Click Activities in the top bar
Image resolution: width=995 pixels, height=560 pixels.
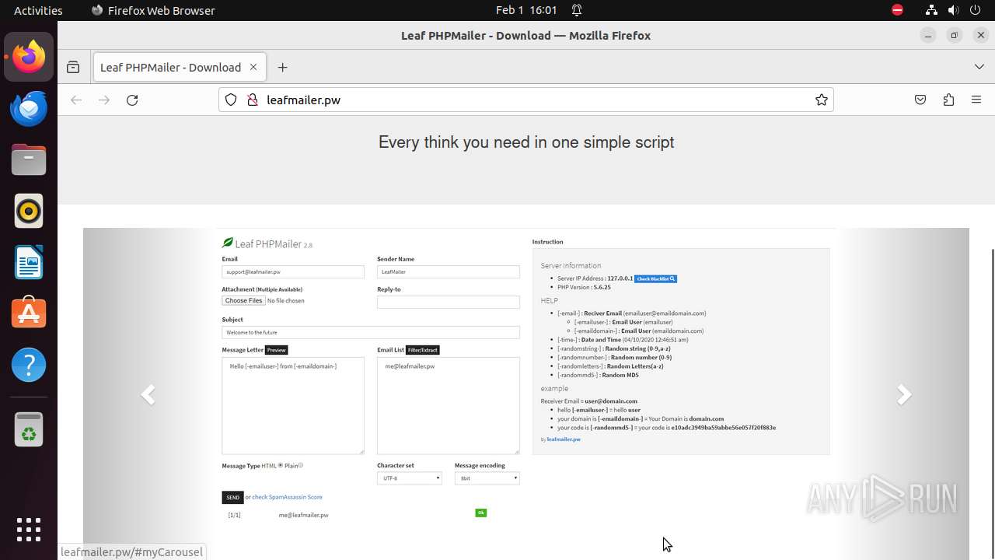38,10
